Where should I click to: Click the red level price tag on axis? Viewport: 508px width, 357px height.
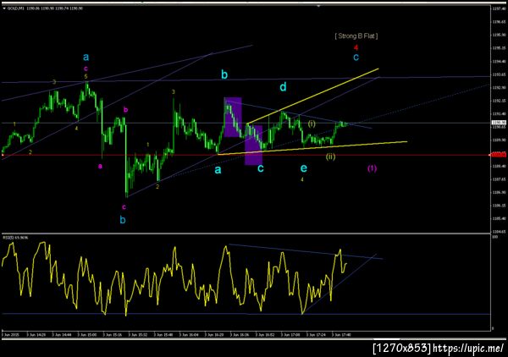point(499,155)
